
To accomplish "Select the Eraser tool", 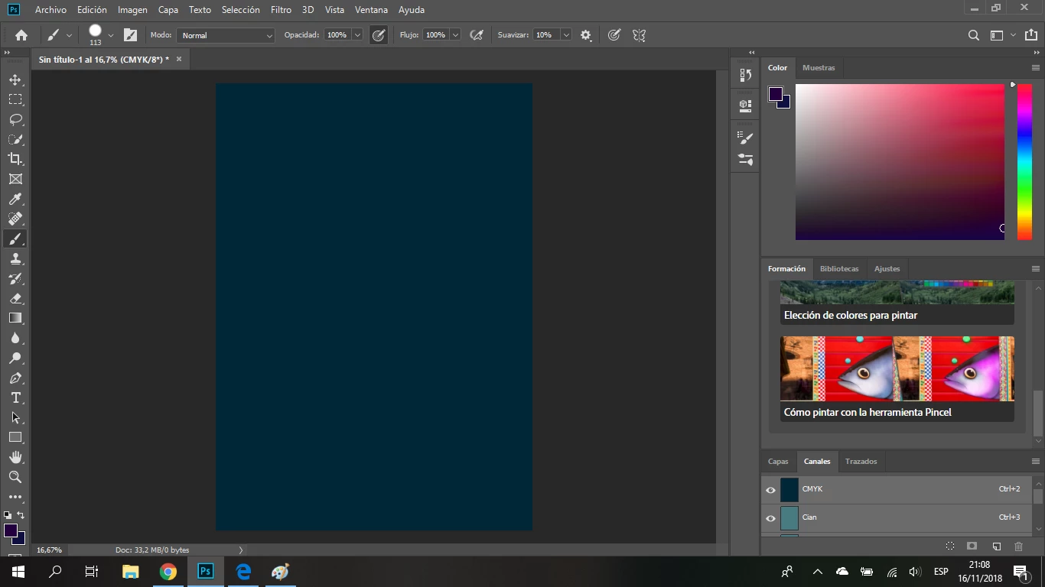I will coord(15,298).
